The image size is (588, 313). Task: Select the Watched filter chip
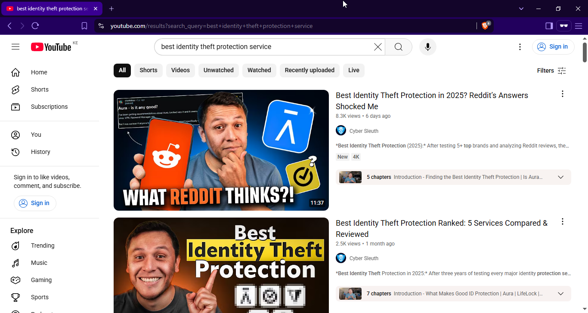pos(259,71)
